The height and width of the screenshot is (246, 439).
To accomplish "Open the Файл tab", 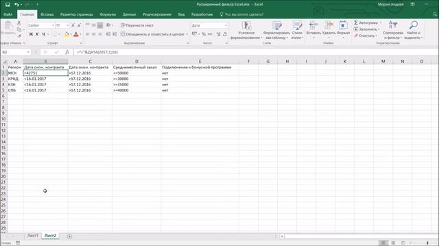I will coord(8,14).
